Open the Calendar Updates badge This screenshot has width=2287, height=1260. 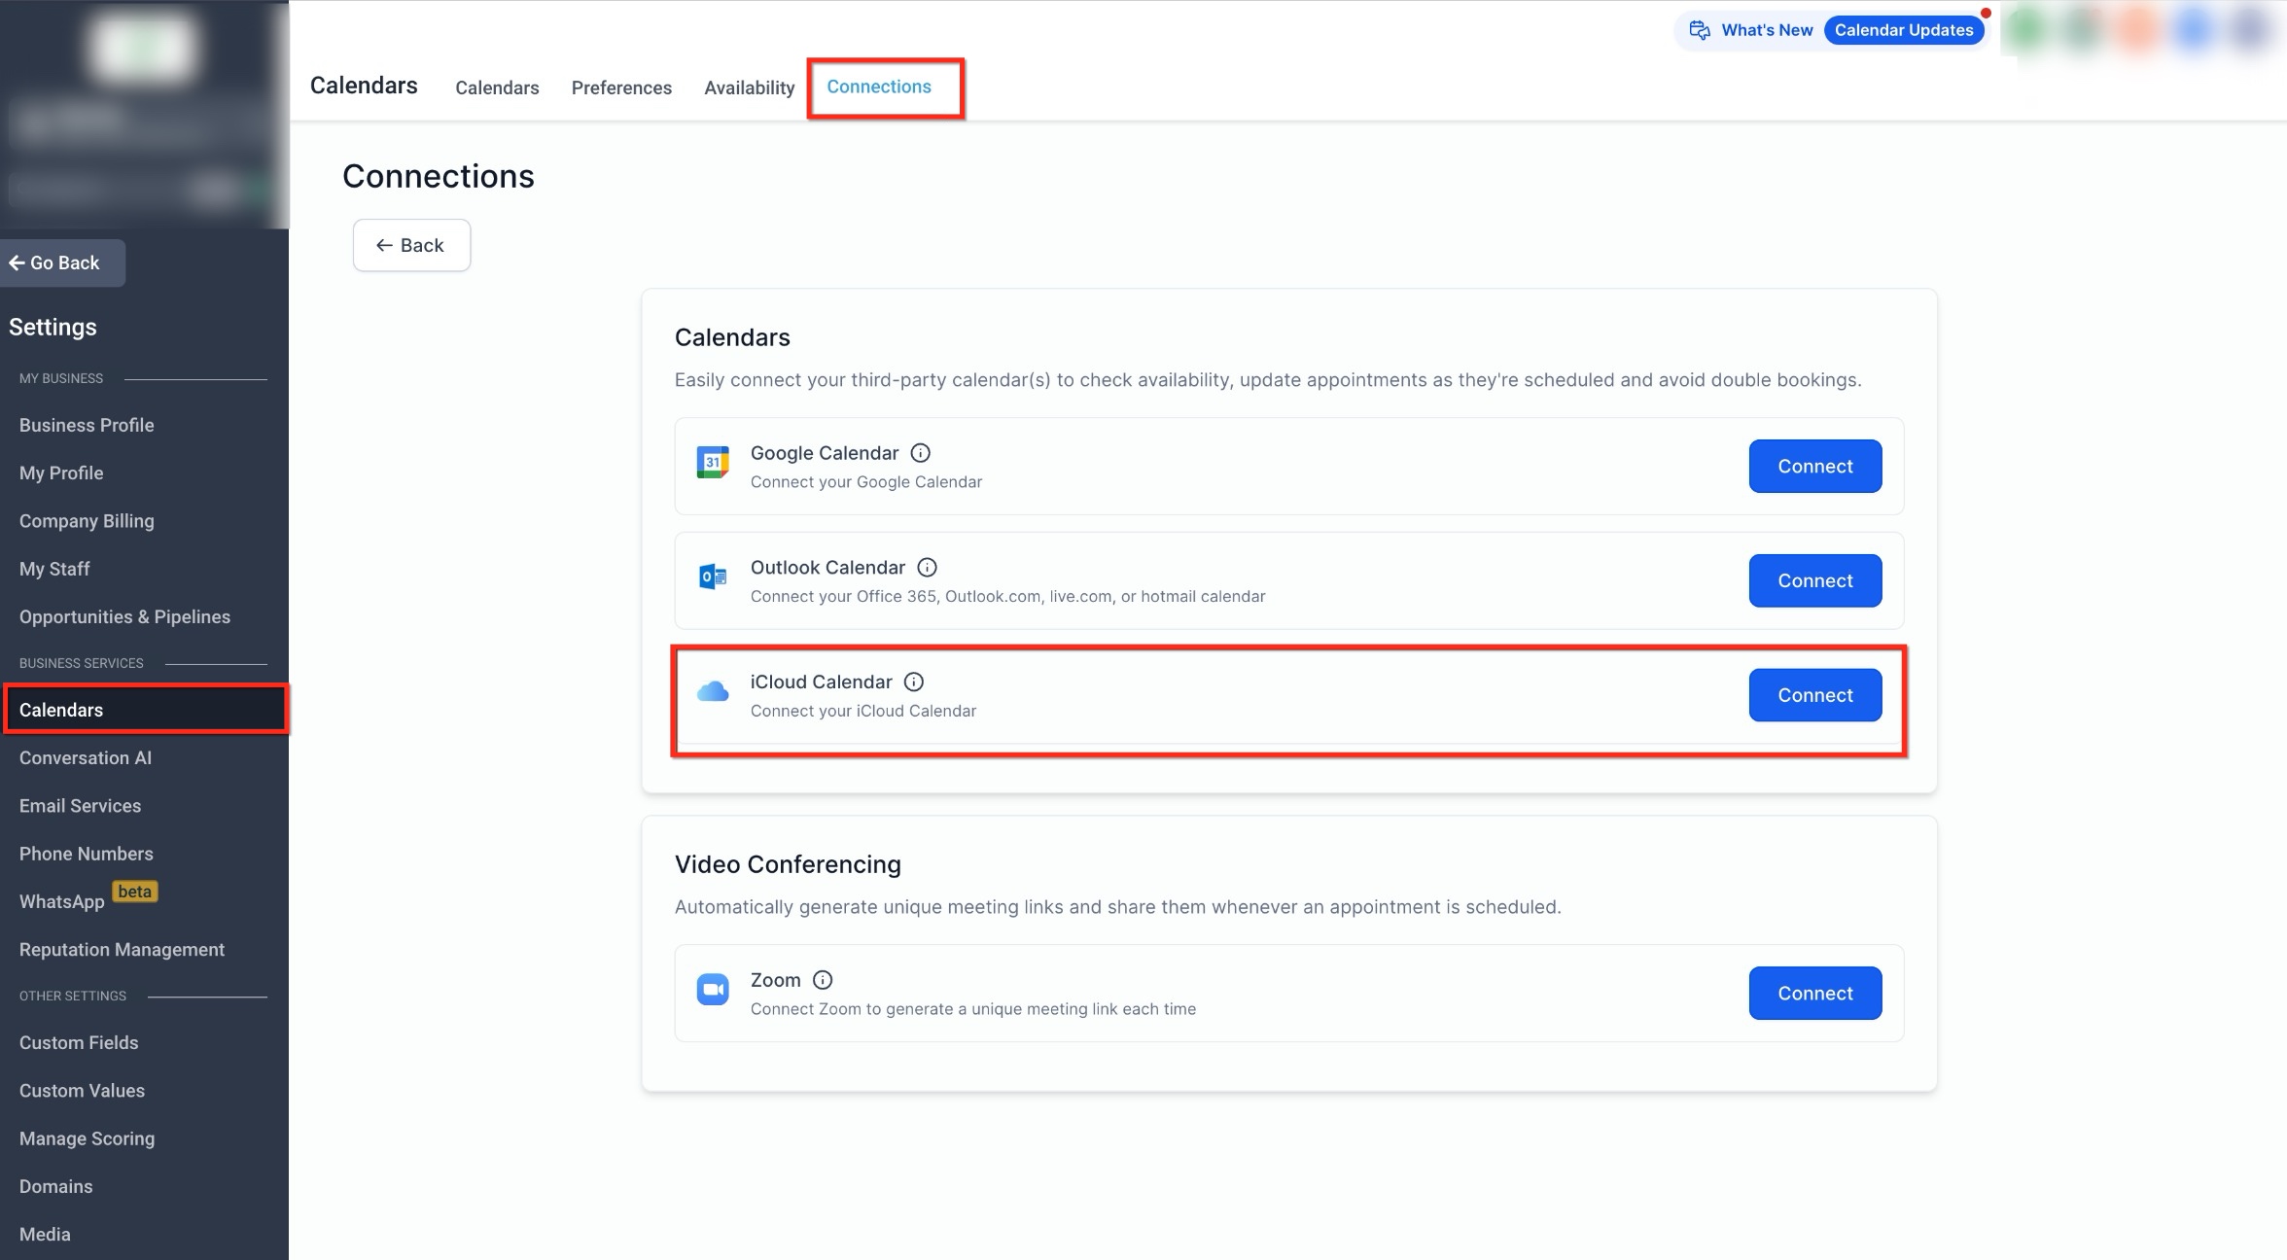click(x=1903, y=30)
